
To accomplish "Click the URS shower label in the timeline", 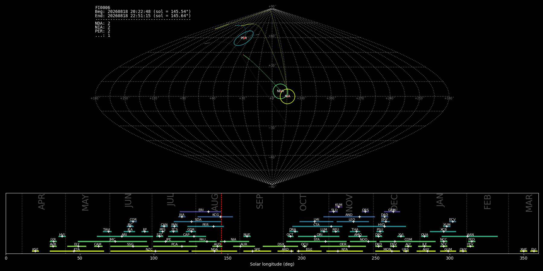I will coord(405,250).
